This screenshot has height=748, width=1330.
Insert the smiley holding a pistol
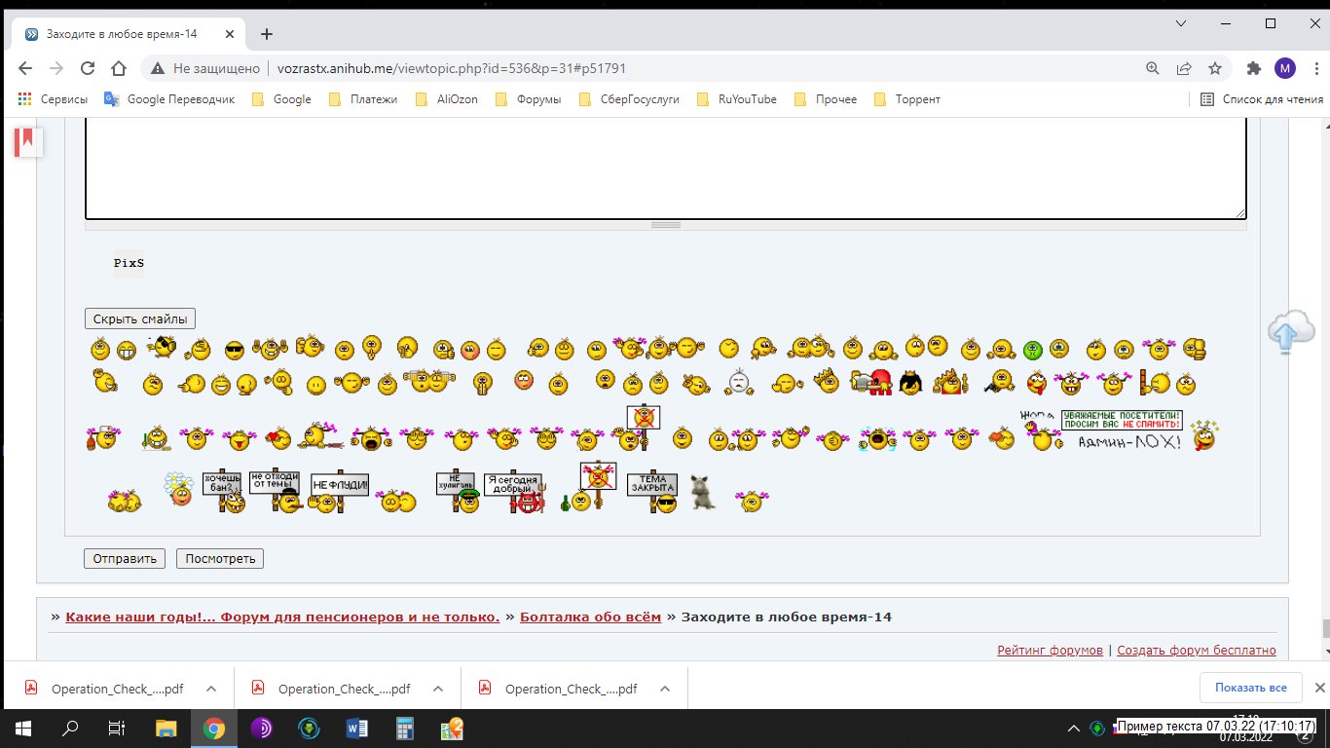[x=1000, y=382]
